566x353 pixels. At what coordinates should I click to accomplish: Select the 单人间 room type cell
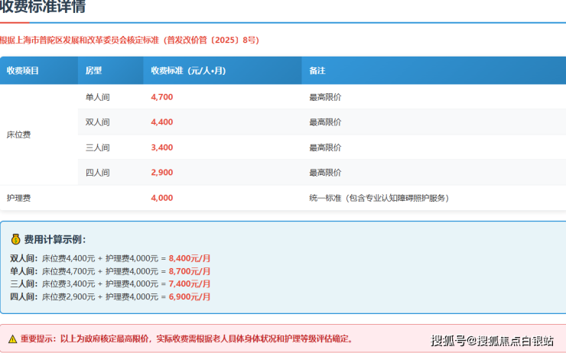point(97,97)
